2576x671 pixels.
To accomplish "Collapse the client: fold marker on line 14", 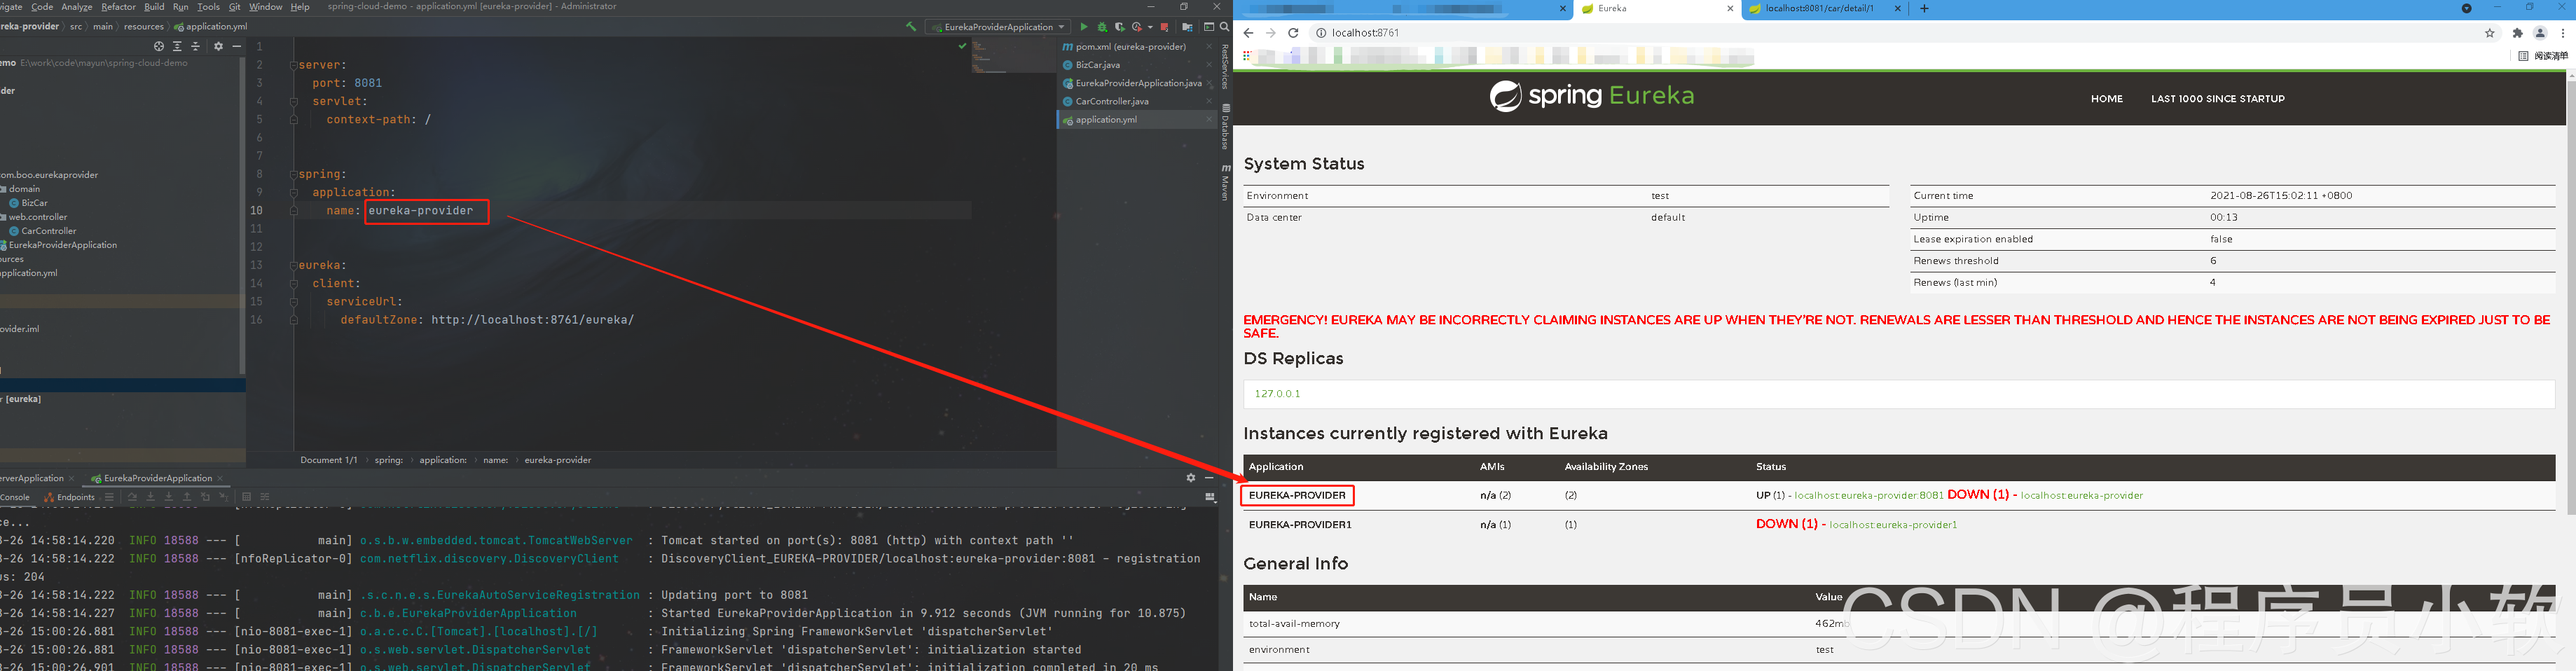I will 294,283.
